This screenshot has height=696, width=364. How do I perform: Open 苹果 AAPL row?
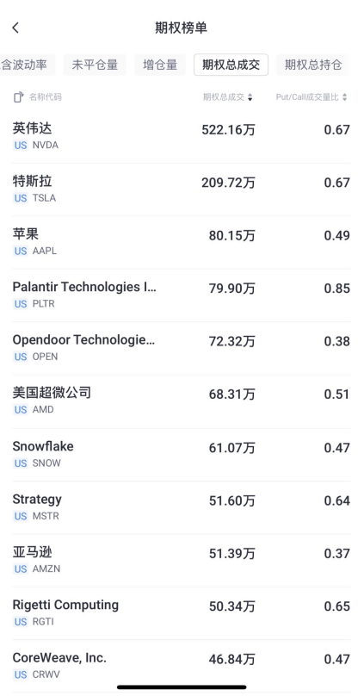tap(182, 242)
